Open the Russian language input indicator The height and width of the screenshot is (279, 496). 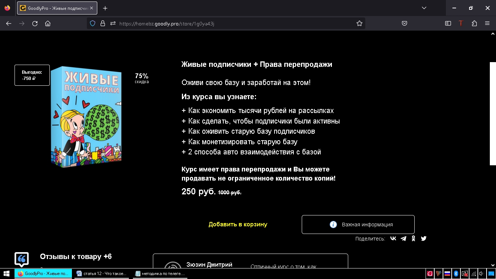[447, 274]
